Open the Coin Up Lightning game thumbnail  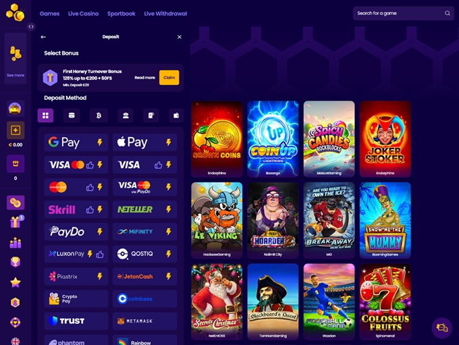point(273,139)
